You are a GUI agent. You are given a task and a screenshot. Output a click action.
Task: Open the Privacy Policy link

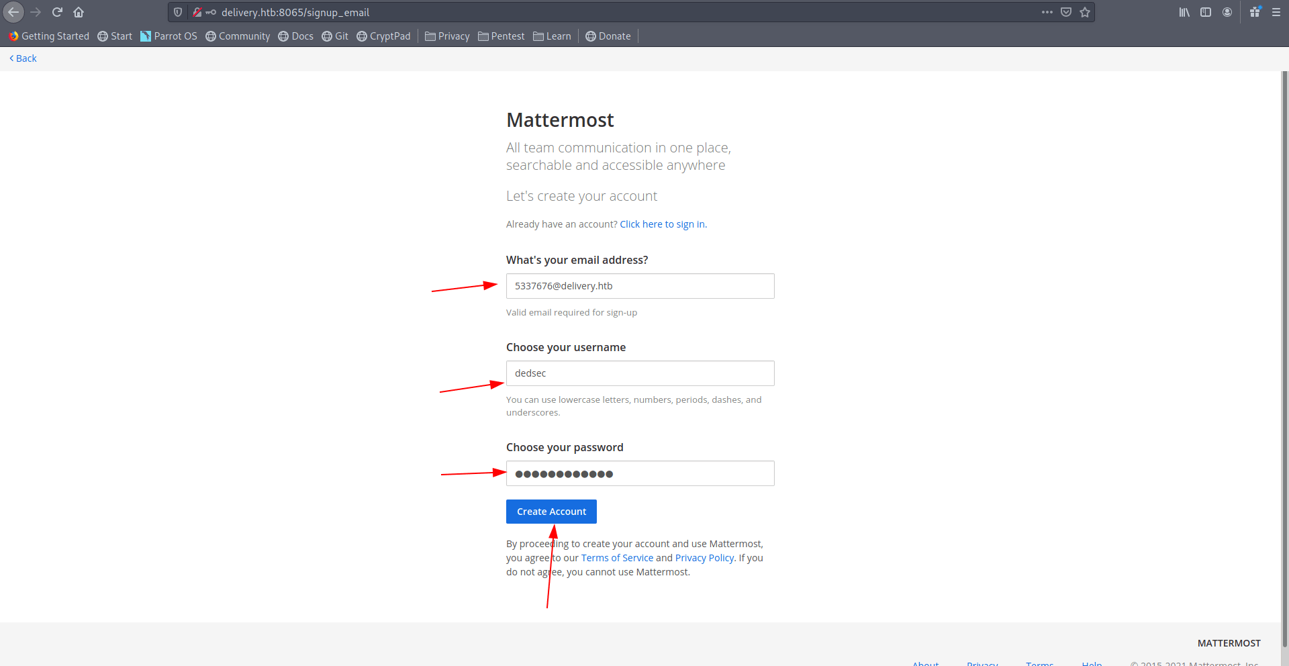[704, 558]
